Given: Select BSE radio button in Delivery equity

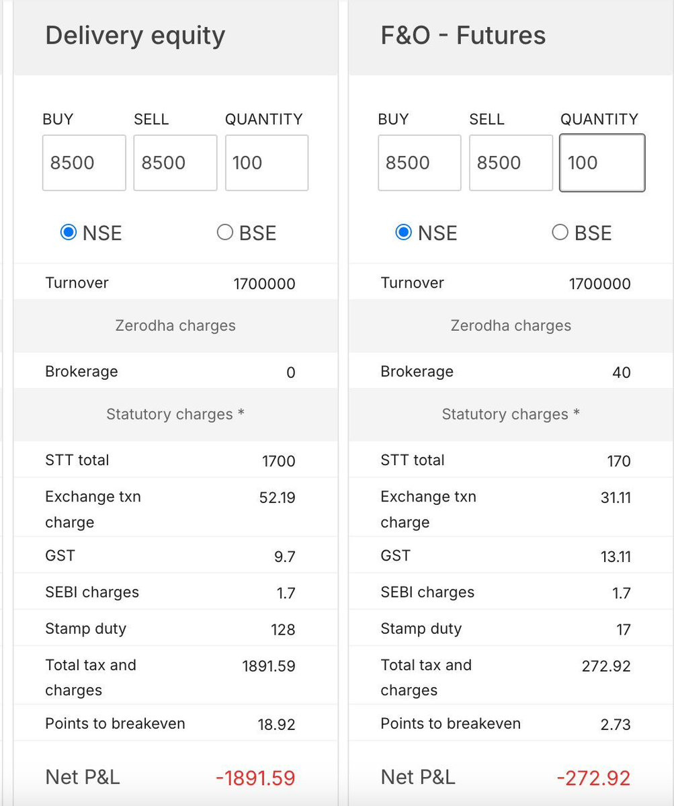Looking at the screenshot, I should click(225, 233).
